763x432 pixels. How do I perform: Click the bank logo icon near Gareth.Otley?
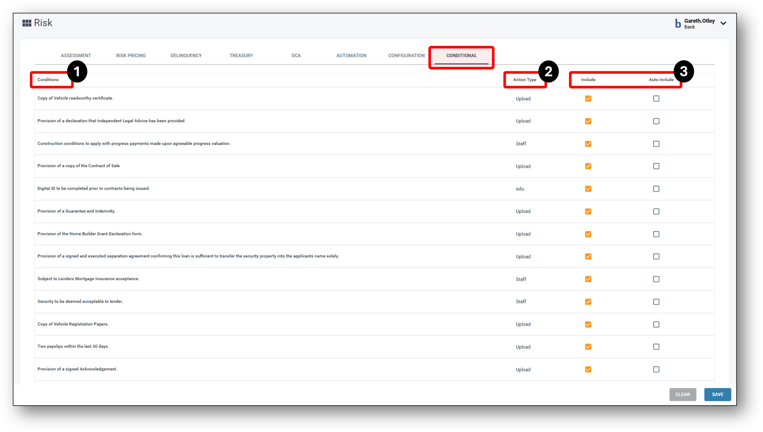(677, 23)
